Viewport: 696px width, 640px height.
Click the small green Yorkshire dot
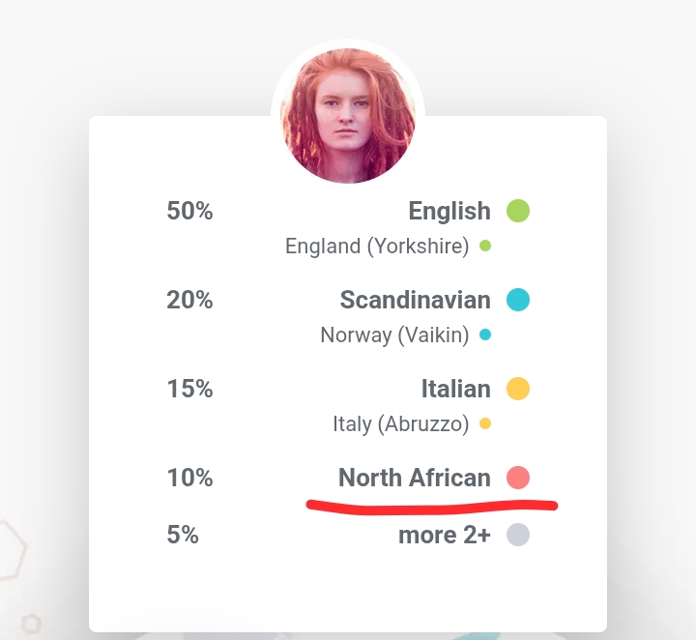coord(485,246)
